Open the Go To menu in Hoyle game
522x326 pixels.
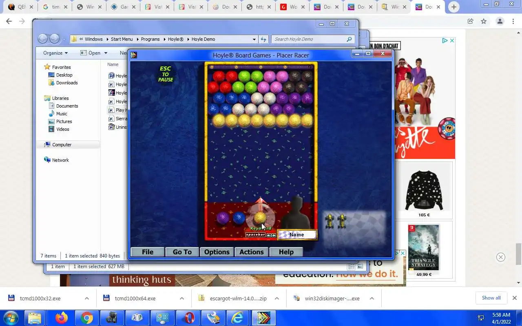click(x=182, y=252)
